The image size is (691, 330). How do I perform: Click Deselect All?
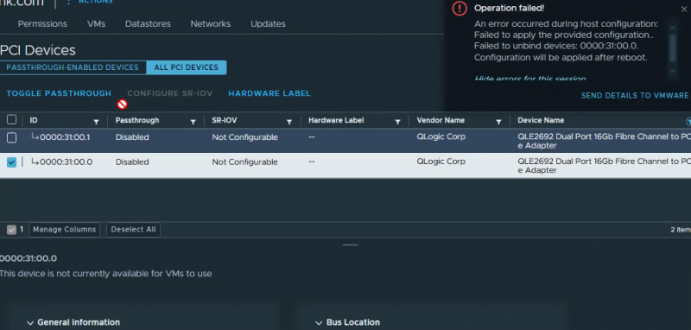133,230
